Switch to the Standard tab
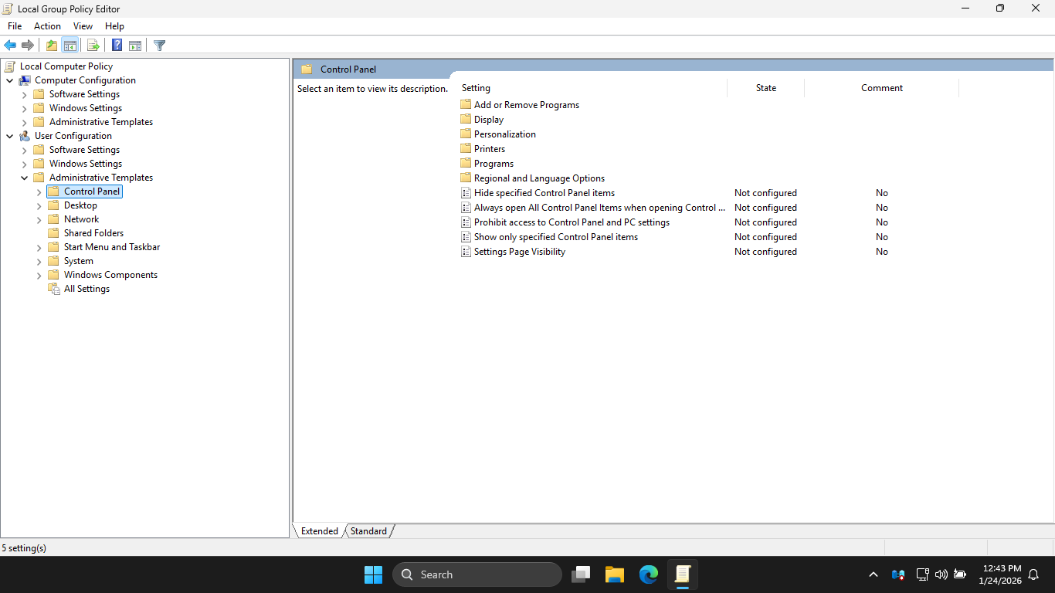Image resolution: width=1055 pixels, height=593 pixels. pyautogui.click(x=368, y=531)
